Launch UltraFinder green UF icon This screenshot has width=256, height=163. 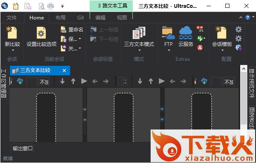pyautogui.click(x=200, y=38)
